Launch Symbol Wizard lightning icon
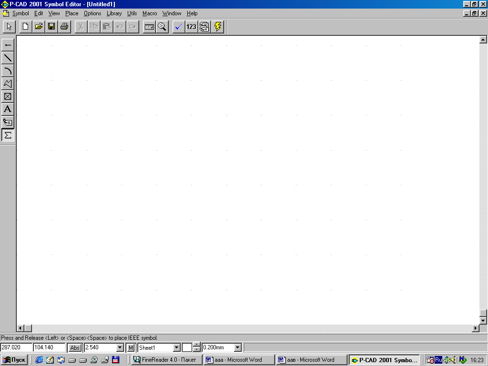The image size is (488, 366). [x=217, y=27]
